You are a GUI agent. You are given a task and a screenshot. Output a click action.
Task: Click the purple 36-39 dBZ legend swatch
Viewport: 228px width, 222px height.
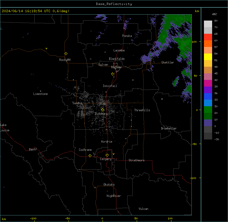(208, 90)
